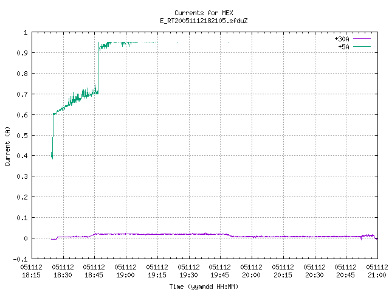Viewport: 389px width, 292px height.
Task: Click the x-axis time label 18:45
Action: [94, 275]
